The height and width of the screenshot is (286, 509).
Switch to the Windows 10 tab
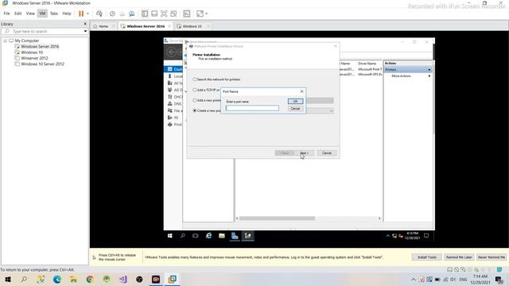click(192, 26)
